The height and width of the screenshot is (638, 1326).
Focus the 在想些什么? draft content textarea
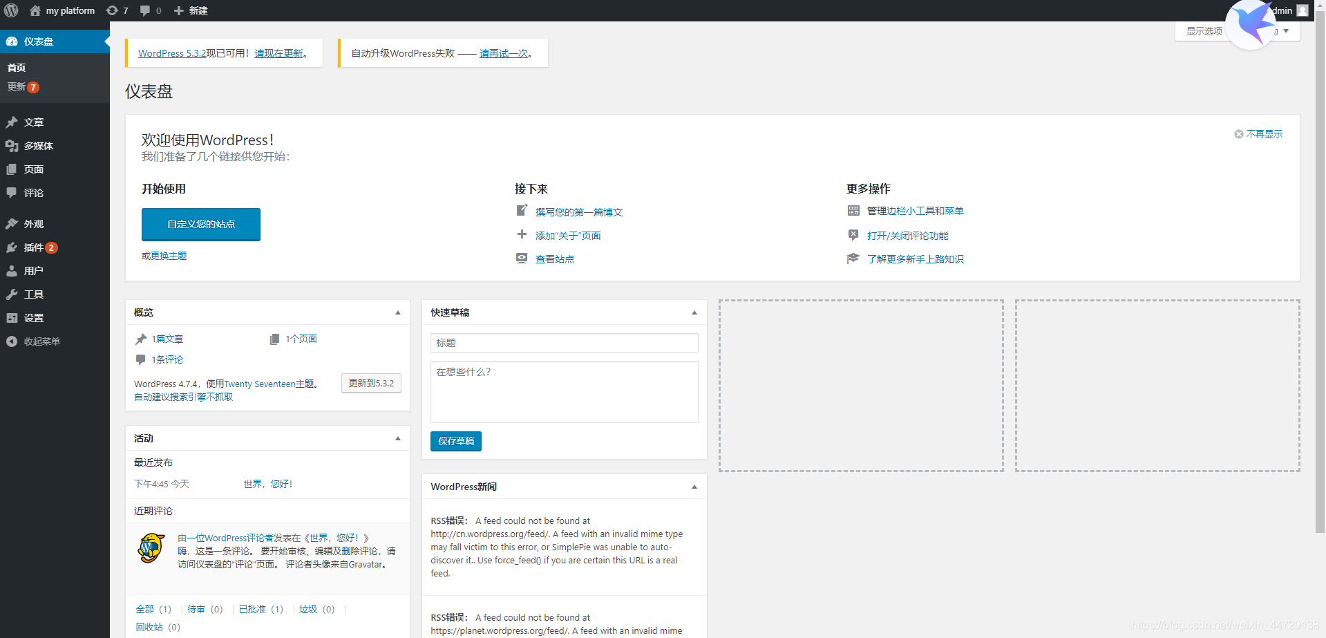click(x=565, y=392)
